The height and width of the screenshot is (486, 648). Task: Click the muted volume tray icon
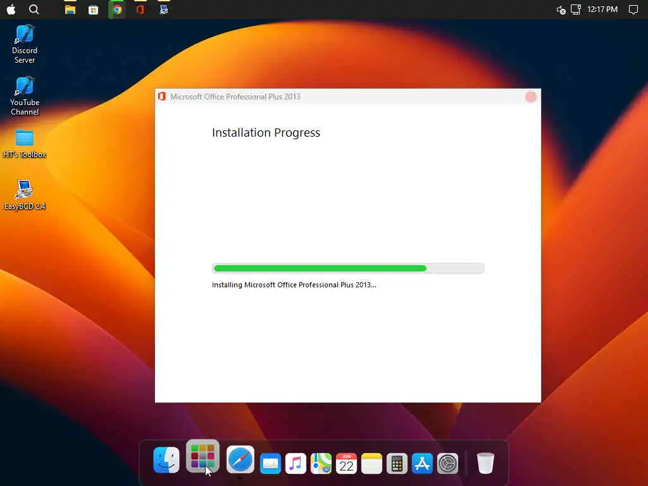tap(561, 10)
